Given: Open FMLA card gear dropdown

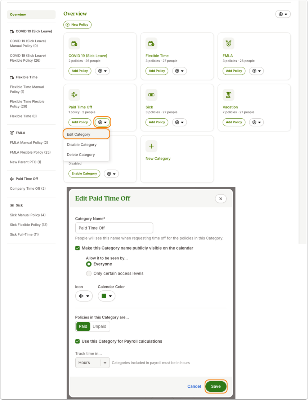Looking at the screenshot, I should tap(256, 71).
